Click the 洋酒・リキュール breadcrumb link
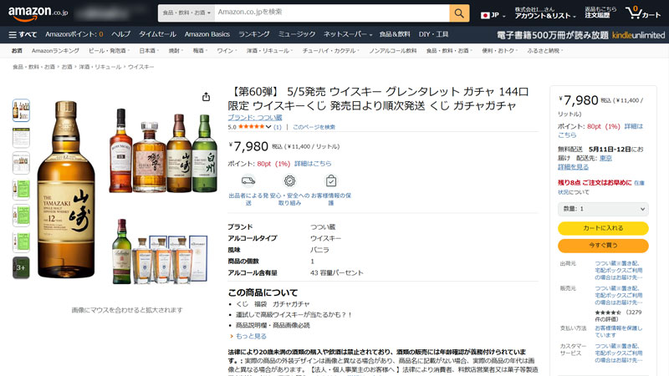Screen dimensions: 669x376 [100, 67]
